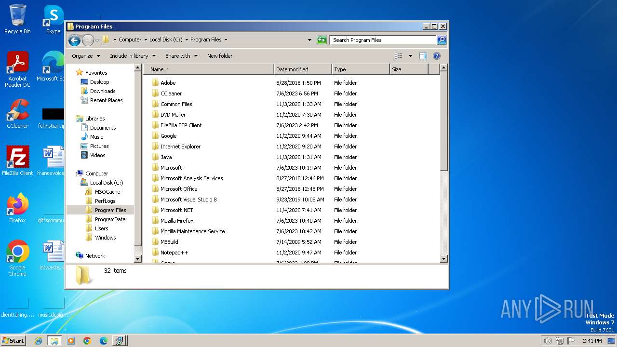Click the network tray icon
617x347 pixels.
560,341
